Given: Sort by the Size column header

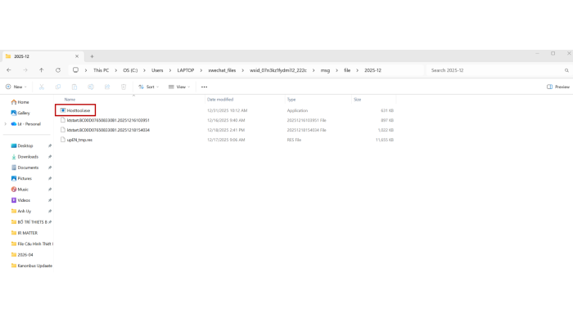Looking at the screenshot, I should click(x=358, y=100).
